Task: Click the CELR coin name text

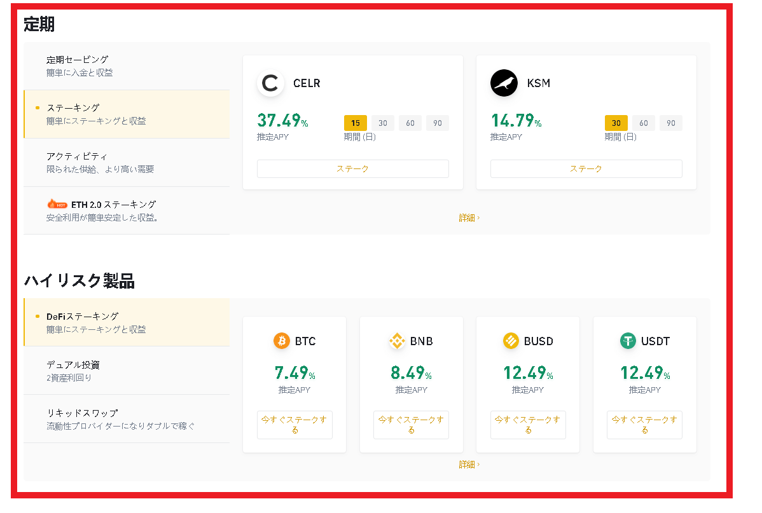Action: 307,83
